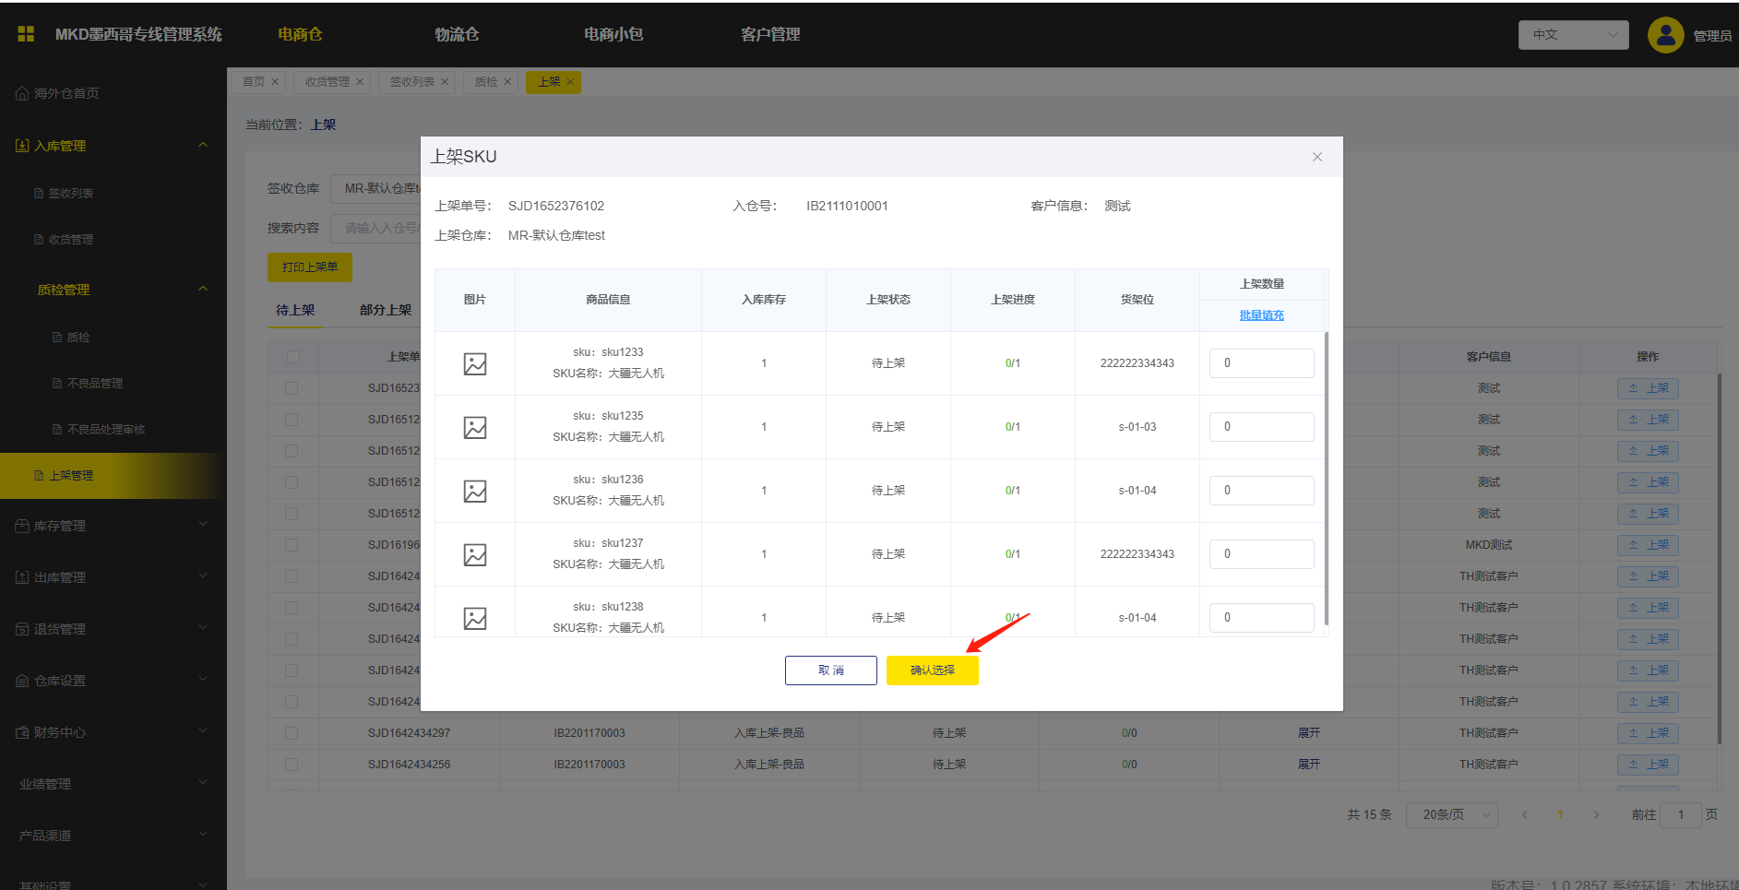Open the 20条/页 page size dropdown

point(1451,814)
